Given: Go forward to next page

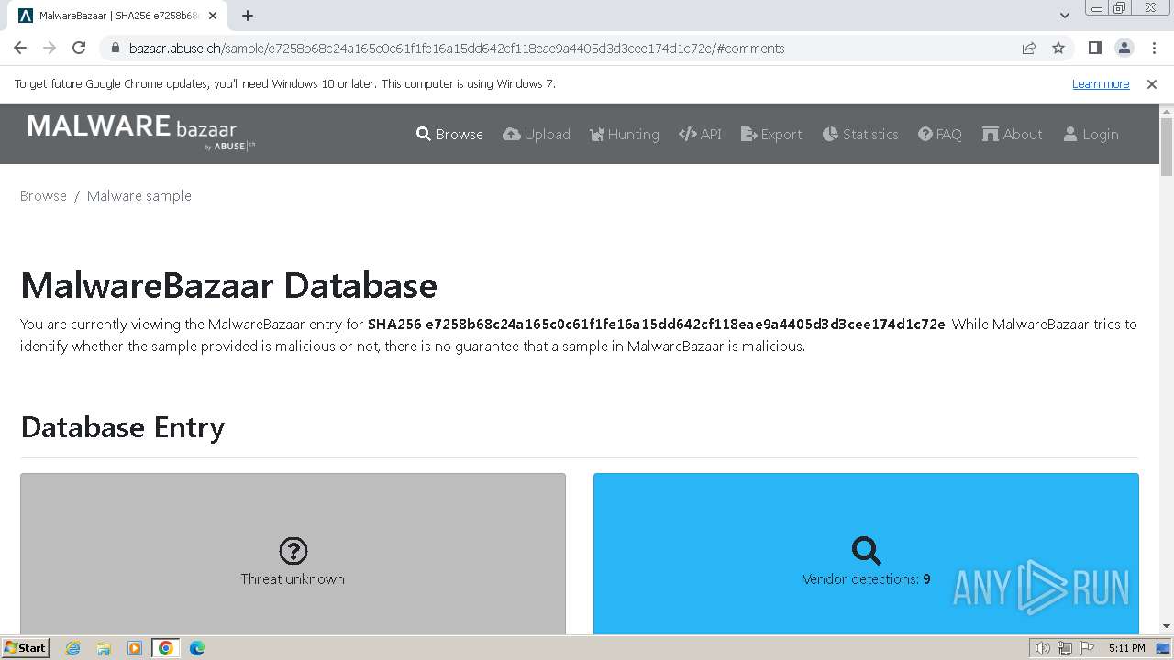Looking at the screenshot, I should pos(50,48).
